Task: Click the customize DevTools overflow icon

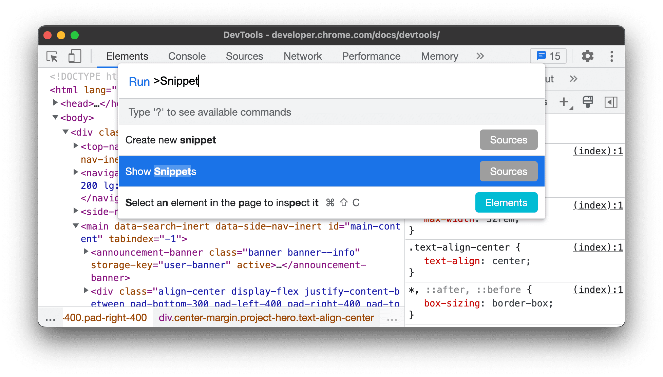Action: (614, 56)
